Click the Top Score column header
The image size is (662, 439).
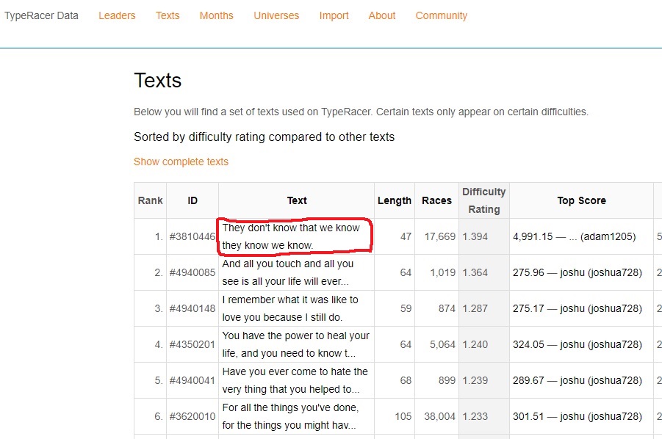tap(581, 200)
